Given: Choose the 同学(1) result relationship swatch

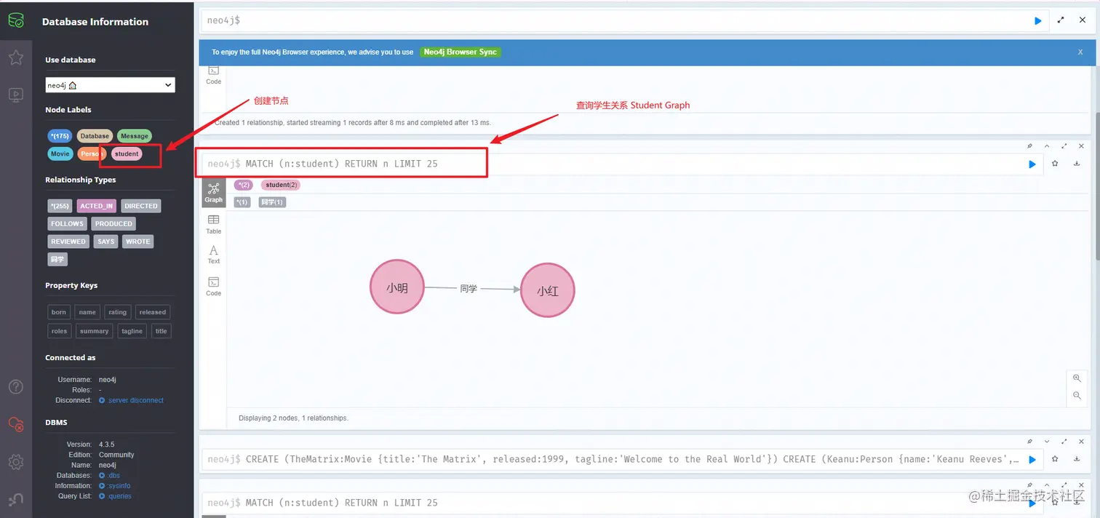Looking at the screenshot, I should pyautogui.click(x=272, y=202).
